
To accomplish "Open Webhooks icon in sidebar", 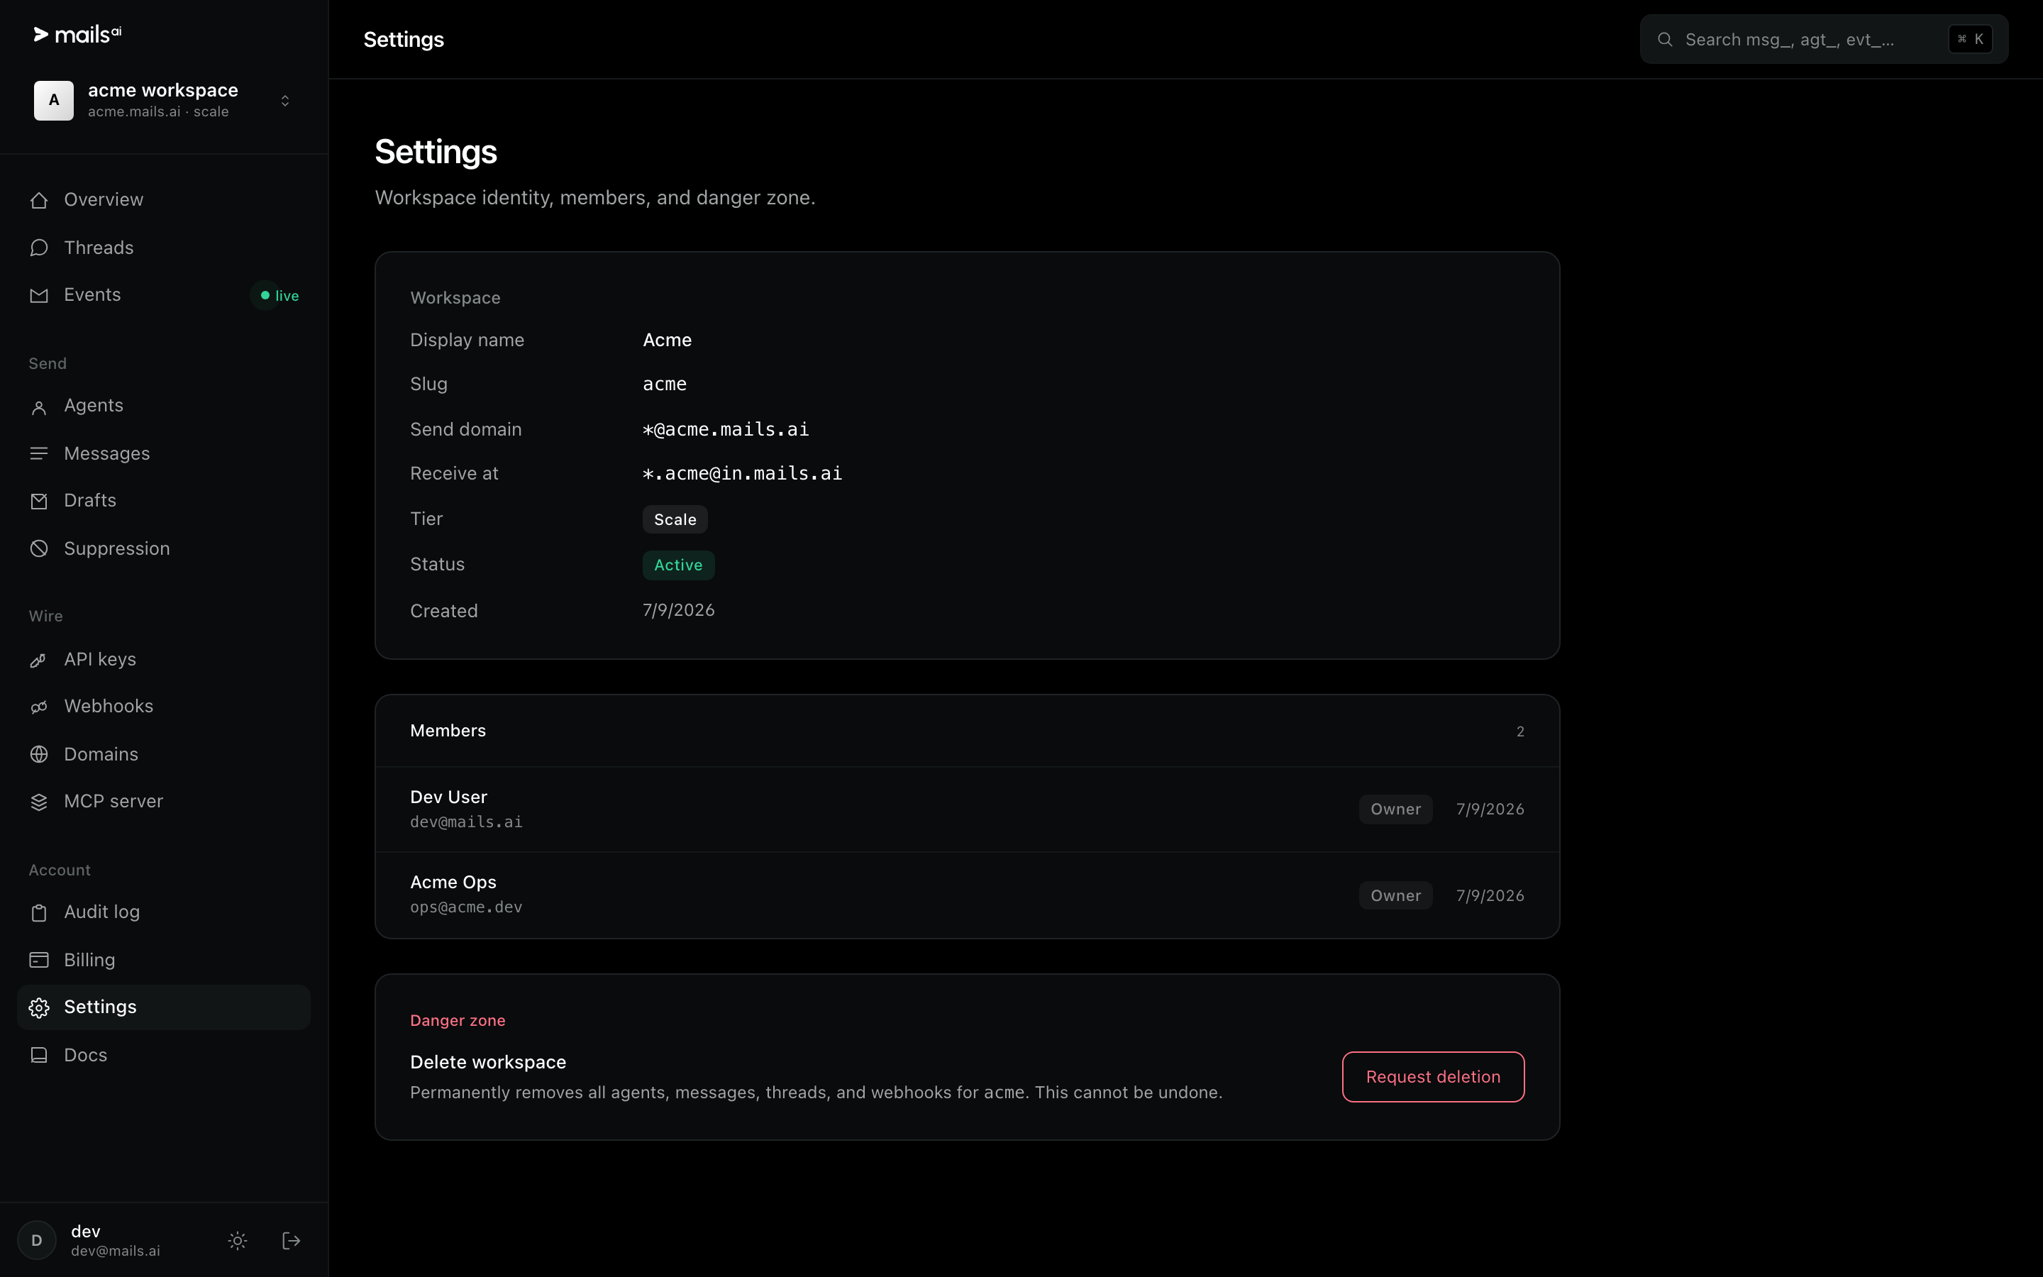I will click(39, 707).
